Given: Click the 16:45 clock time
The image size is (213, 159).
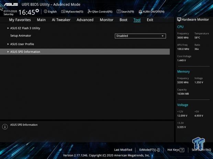Looking at the screenshot, I should (27, 12).
